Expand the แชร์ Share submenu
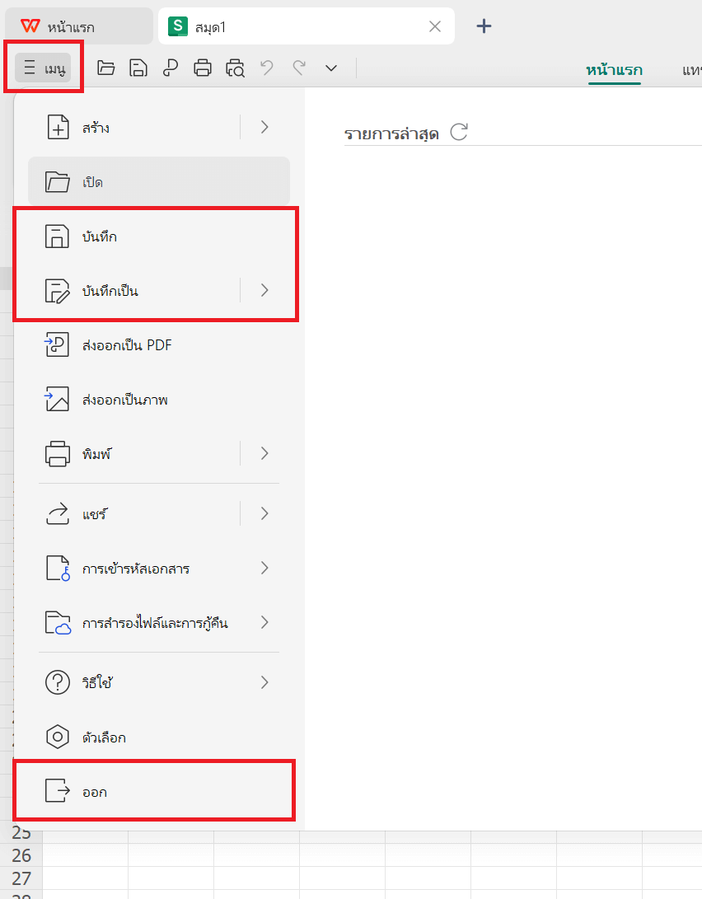The image size is (702, 899). point(264,513)
